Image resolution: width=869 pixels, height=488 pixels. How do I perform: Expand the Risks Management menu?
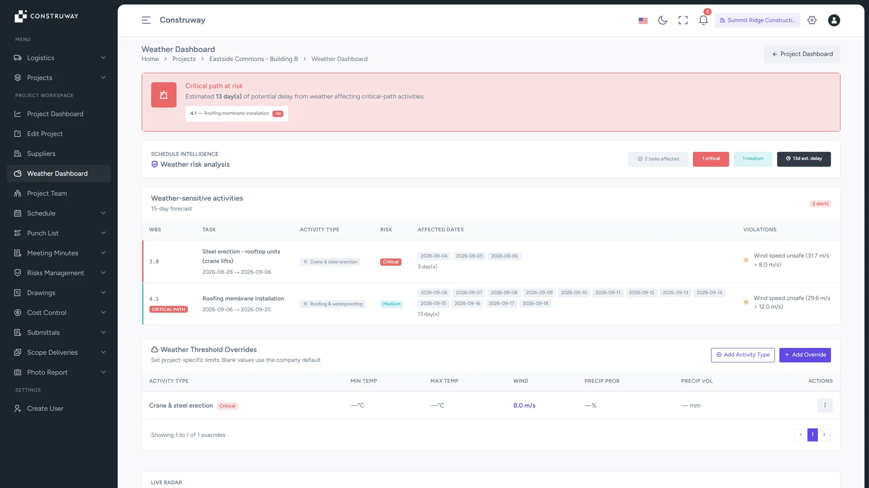click(59, 273)
